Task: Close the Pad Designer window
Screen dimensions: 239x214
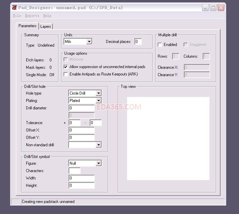Action: [221, 8]
